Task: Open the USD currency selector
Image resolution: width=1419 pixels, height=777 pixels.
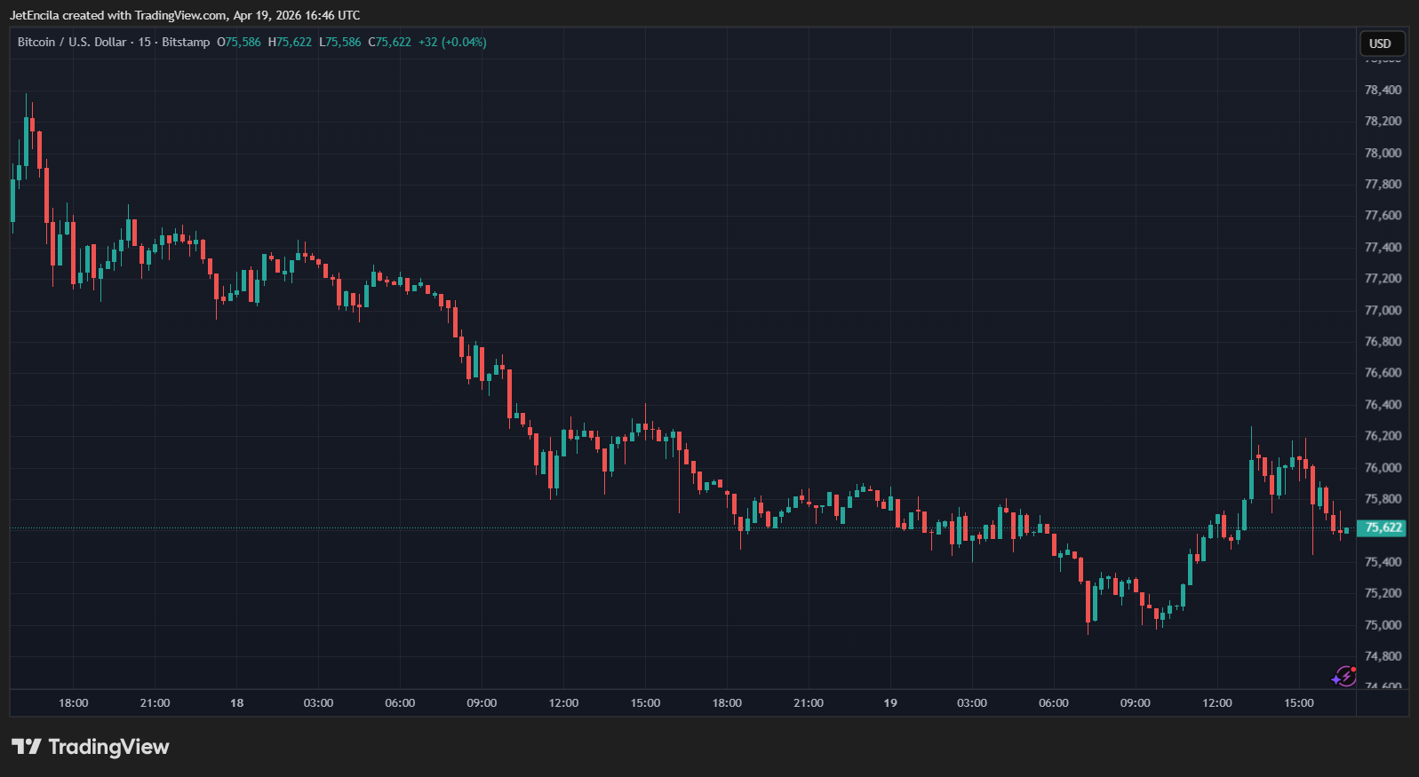Action: (1381, 44)
